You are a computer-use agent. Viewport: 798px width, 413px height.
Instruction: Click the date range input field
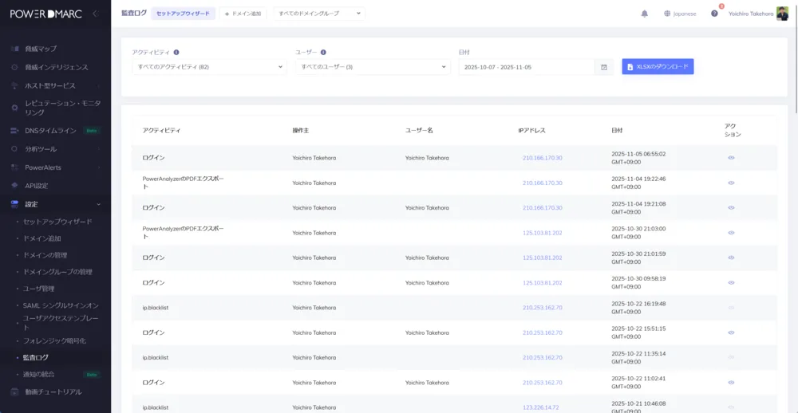[x=527, y=67]
